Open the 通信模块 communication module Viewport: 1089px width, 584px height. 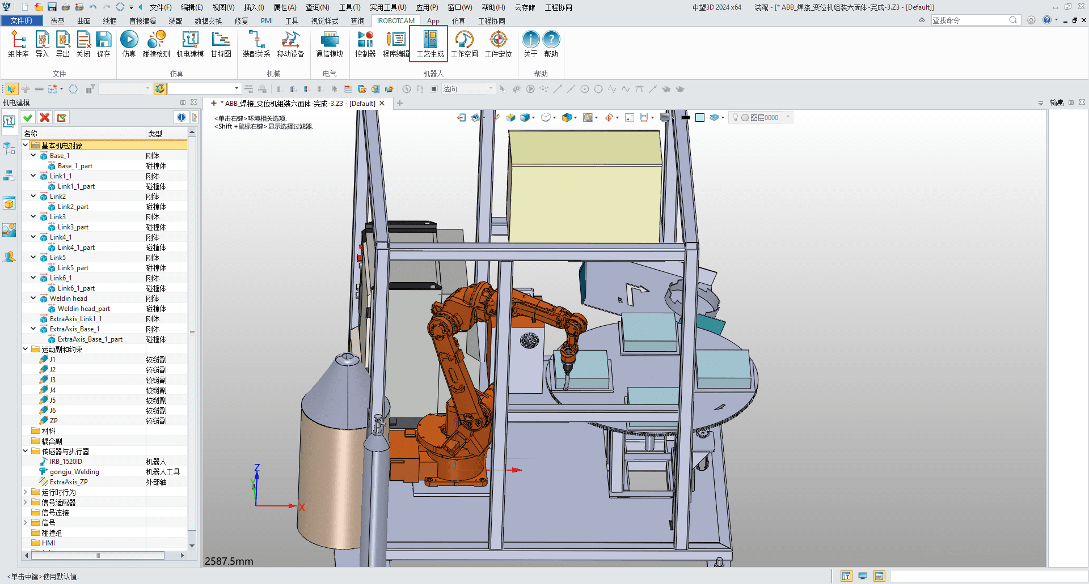tap(330, 44)
